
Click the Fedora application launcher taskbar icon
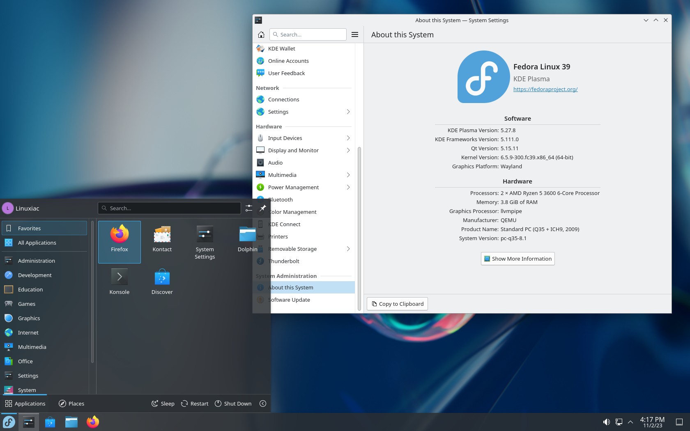tap(9, 422)
